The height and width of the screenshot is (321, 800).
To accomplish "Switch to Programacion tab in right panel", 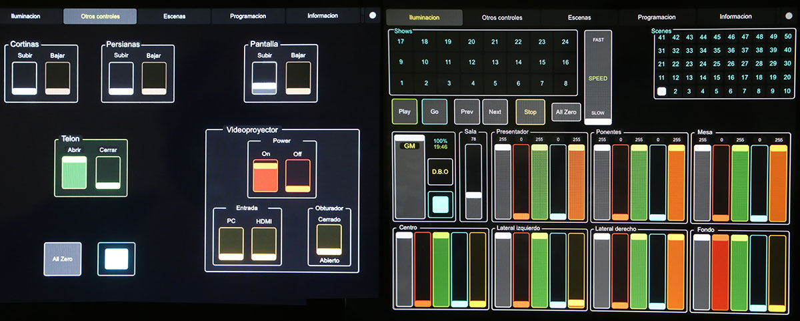I will pos(657,17).
